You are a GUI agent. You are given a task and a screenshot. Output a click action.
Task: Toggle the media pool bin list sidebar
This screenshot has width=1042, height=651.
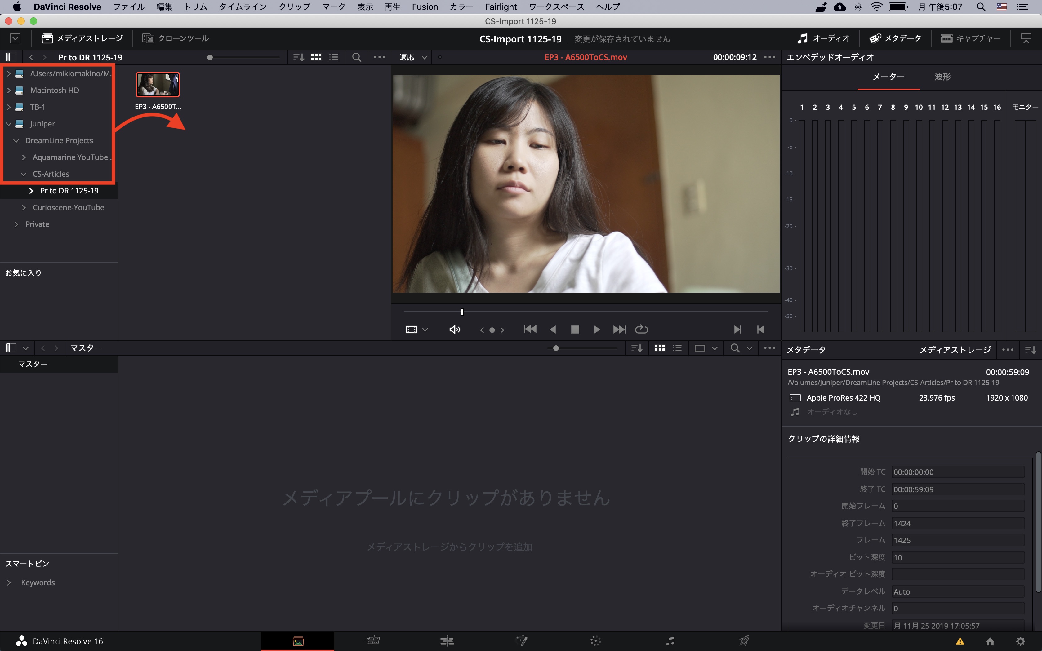[11, 348]
